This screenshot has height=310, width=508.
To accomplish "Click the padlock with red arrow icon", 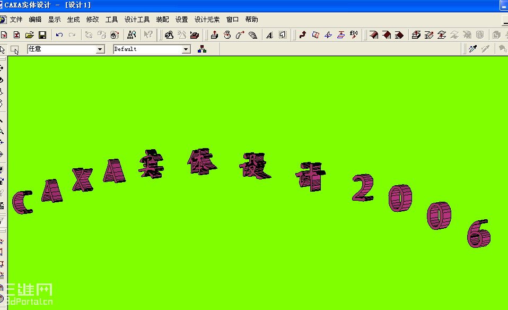I will [x=115, y=35].
